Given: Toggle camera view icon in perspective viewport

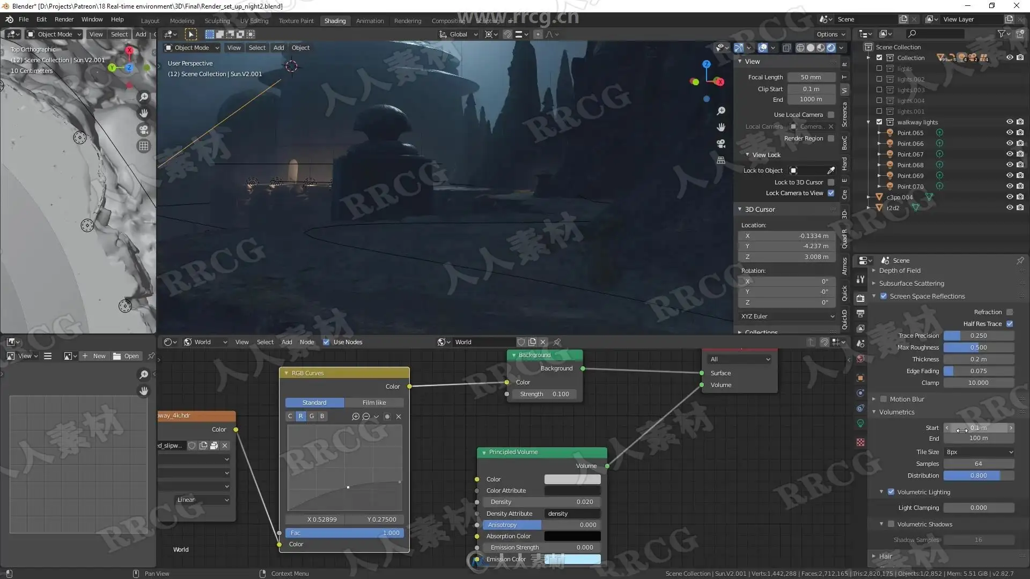Looking at the screenshot, I should [721, 144].
